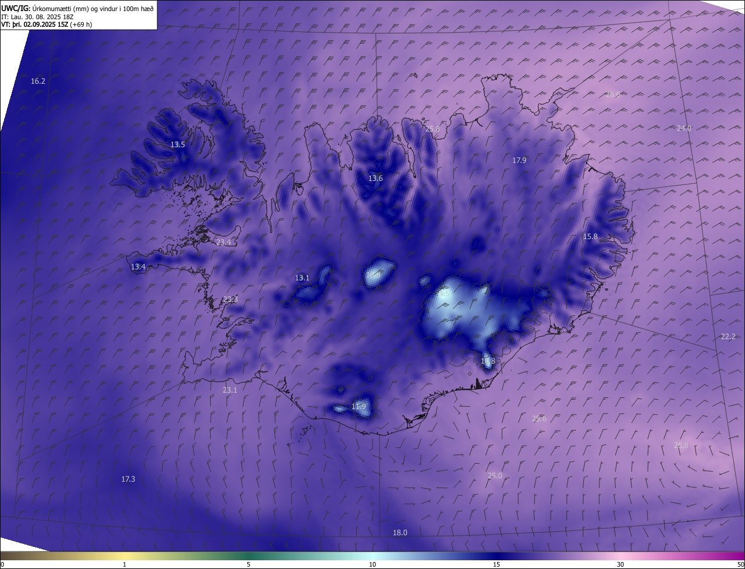Click the 30 tick on the color scale
This screenshot has height=569, width=745.
click(620, 564)
